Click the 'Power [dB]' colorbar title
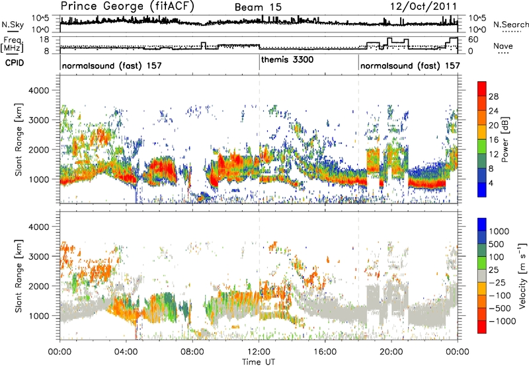Viewport: 529px width, 366px height. pos(505,139)
